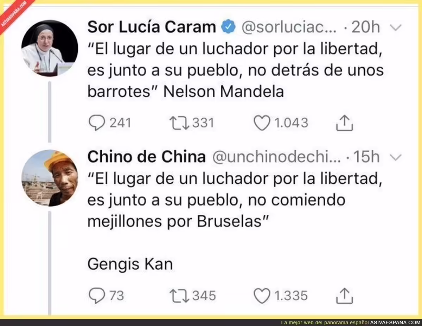This screenshot has height=326, width=422.
Task: Visit Sor Lucía Caram's profile name
Action: [x=152, y=27]
